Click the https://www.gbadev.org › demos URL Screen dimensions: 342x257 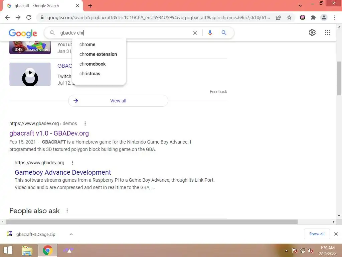43,124
